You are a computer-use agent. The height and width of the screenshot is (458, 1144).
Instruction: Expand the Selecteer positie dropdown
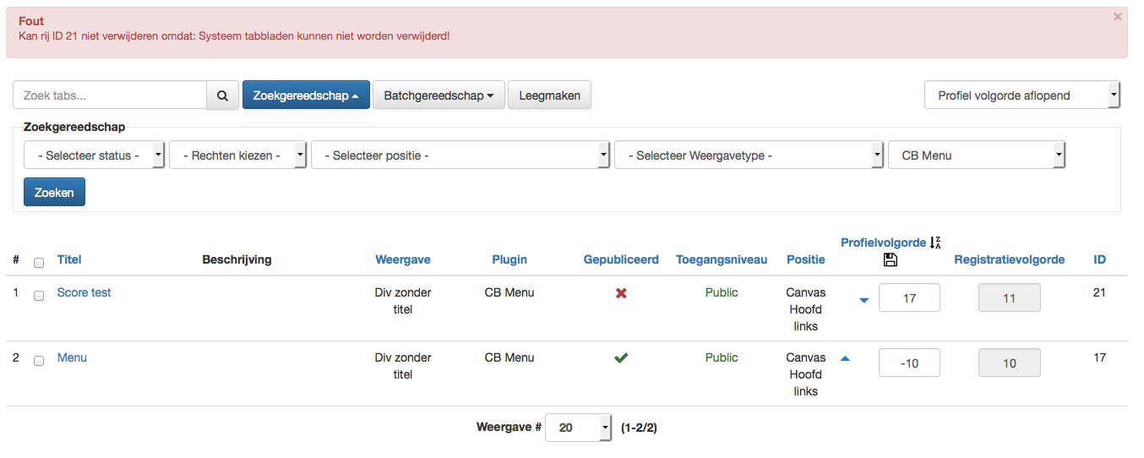point(460,155)
